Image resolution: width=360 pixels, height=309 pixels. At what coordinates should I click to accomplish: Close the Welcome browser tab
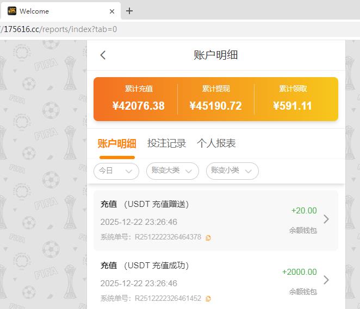pos(112,11)
